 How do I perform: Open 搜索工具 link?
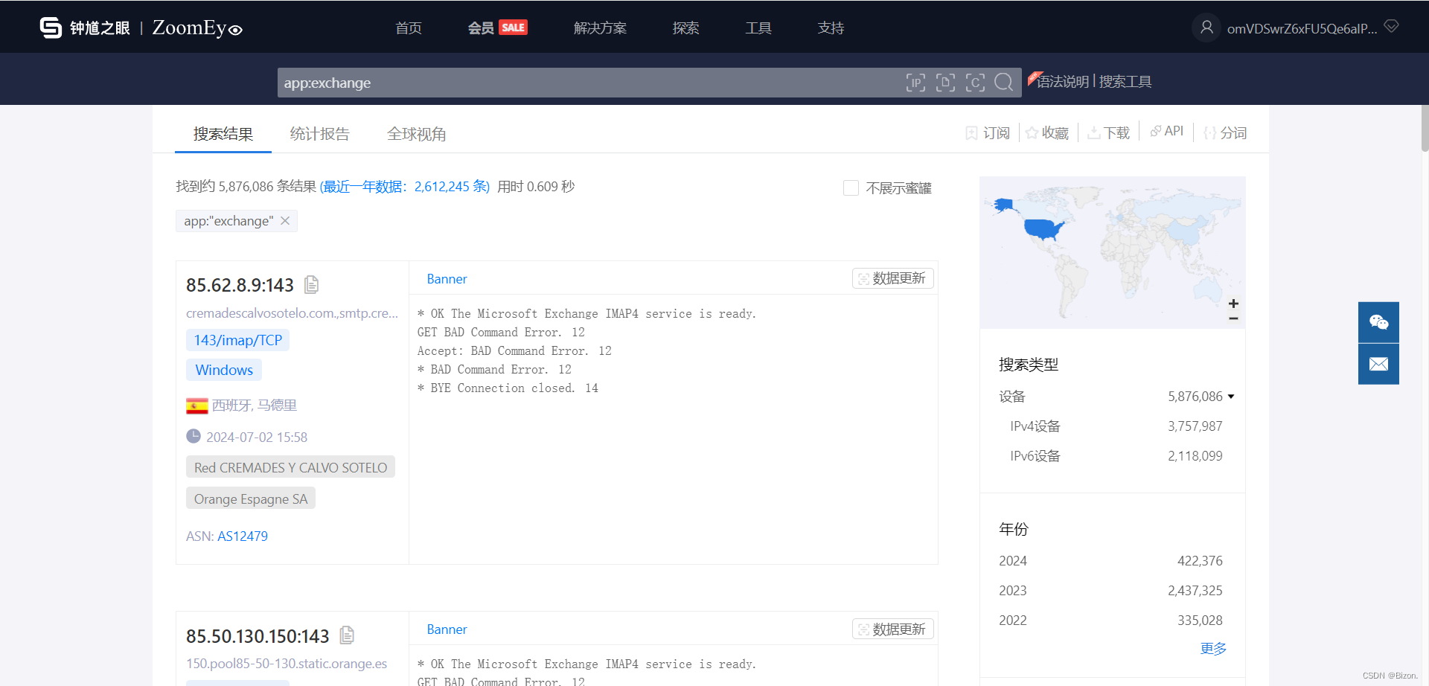point(1125,81)
